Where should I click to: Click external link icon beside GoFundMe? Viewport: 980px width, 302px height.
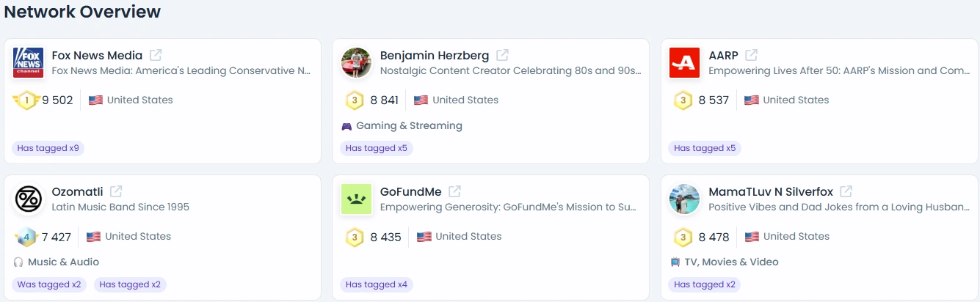tap(455, 191)
